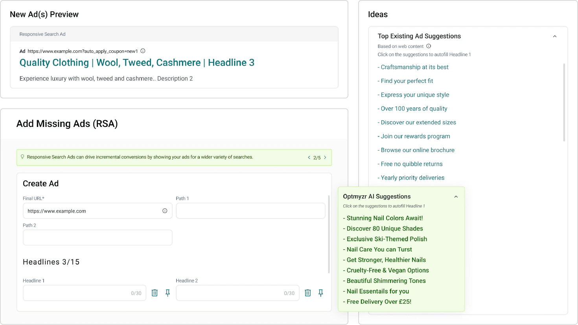Select suggestion Join our rewards program
Viewport: 578px width, 325px height.
coord(414,136)
